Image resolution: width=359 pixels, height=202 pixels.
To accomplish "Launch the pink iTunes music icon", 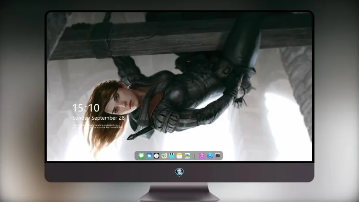I will (x=202, y=156).
